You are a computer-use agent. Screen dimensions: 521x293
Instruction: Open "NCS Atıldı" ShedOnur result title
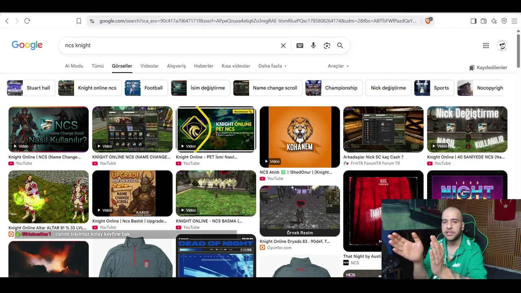pyautogui.click(x=296, y=173)
